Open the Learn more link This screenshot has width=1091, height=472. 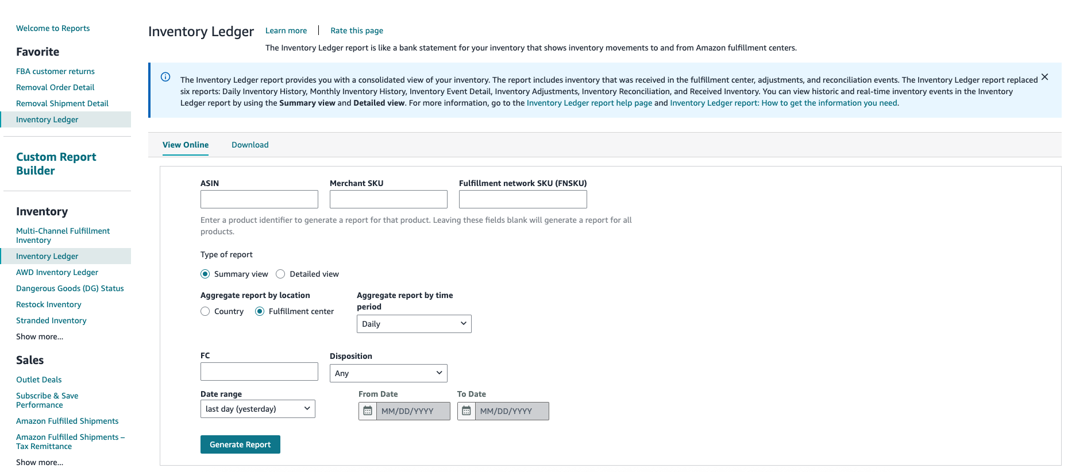286,30
